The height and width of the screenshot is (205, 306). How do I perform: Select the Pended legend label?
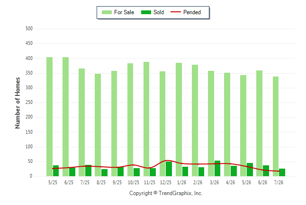click(x=192, y=12)
